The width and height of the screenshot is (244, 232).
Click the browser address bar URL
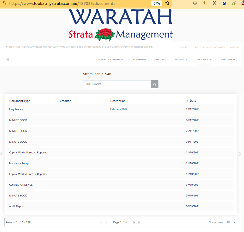click(x=62, y=3)
